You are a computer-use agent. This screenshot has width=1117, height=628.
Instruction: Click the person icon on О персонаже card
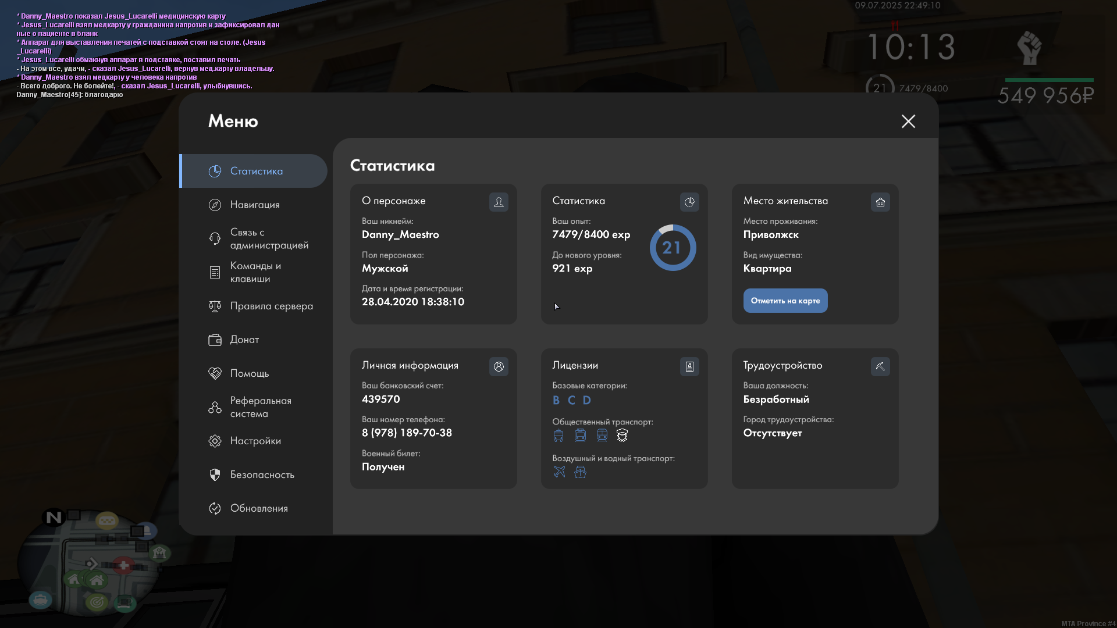pos(499,202)
